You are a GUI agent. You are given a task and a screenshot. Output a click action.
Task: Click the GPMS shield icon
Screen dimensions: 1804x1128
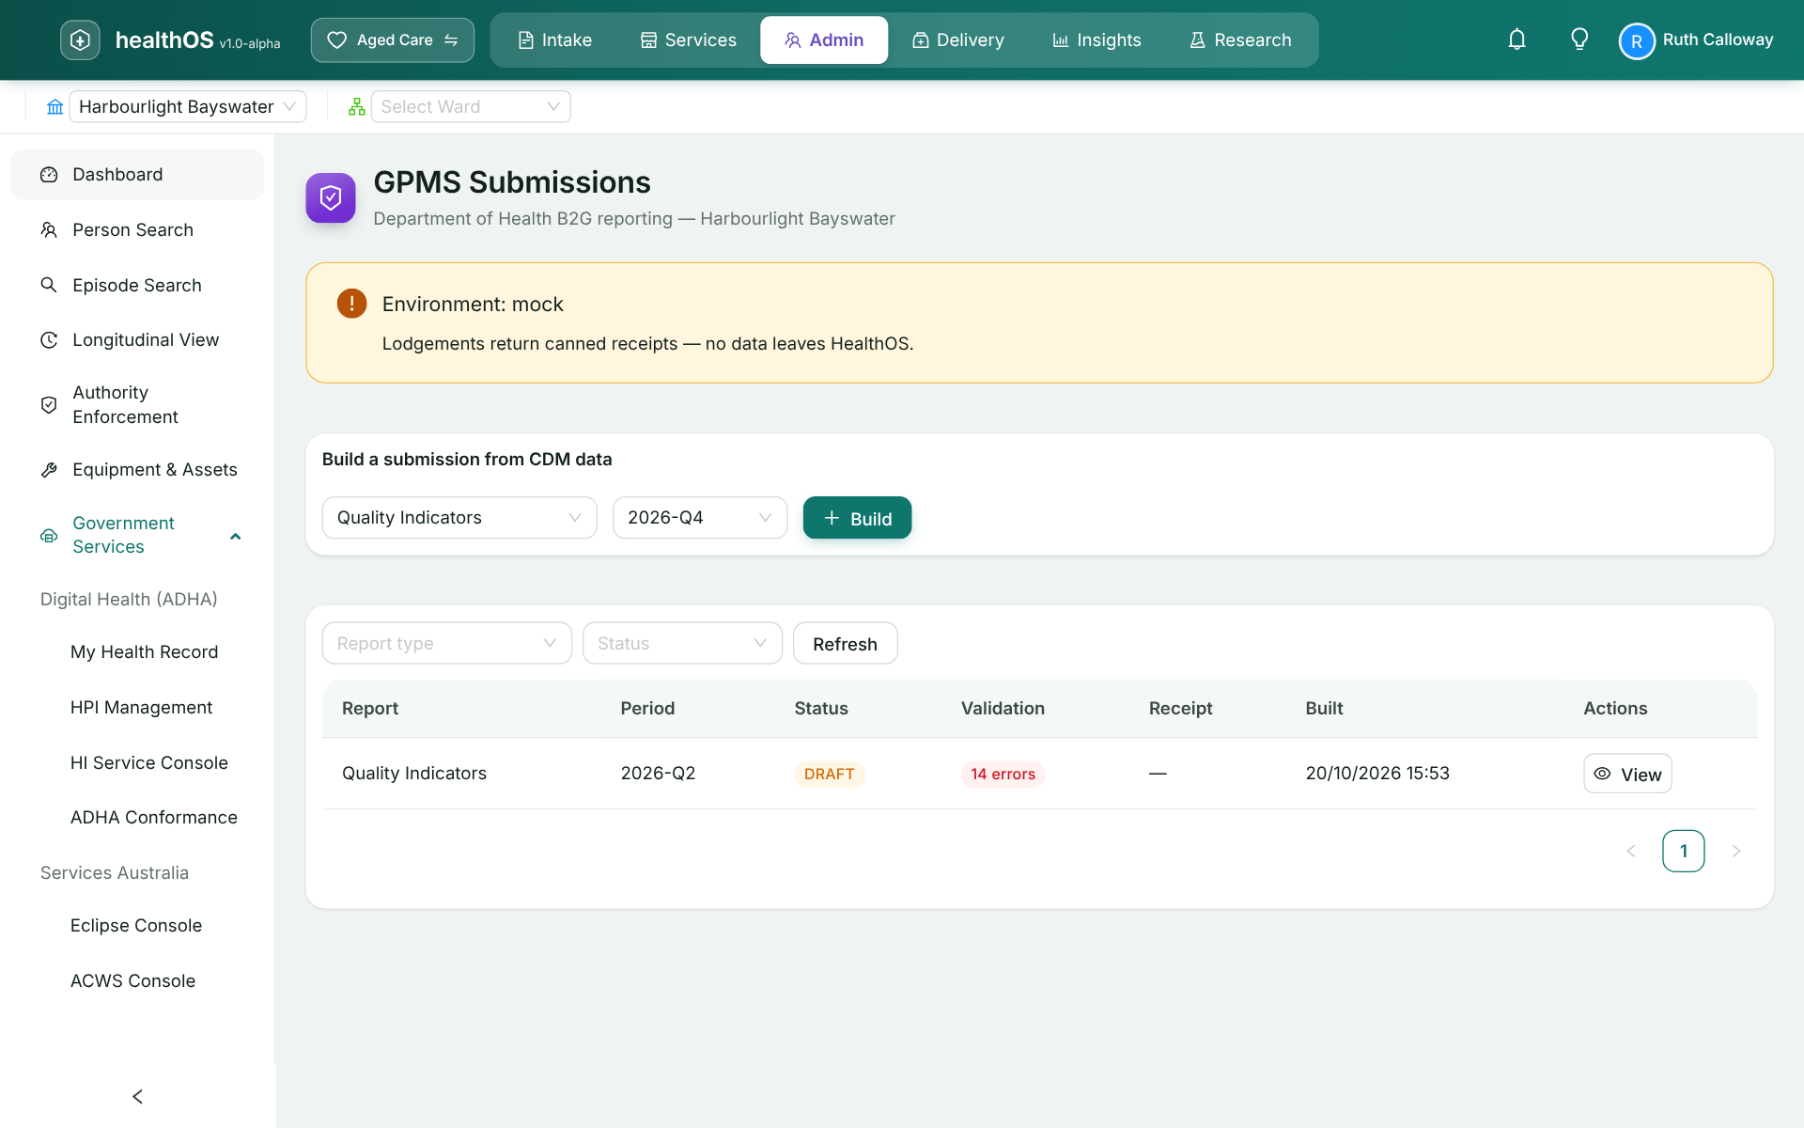[x=331, y=197]
